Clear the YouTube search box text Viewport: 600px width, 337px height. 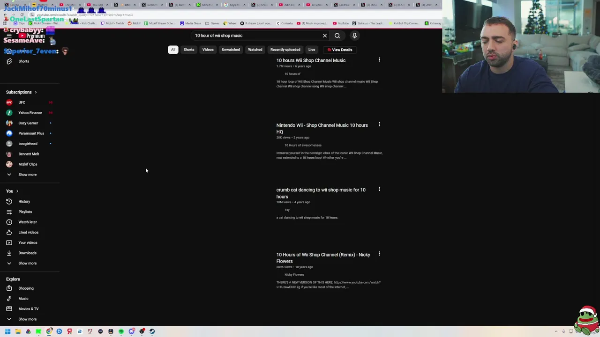324,36
